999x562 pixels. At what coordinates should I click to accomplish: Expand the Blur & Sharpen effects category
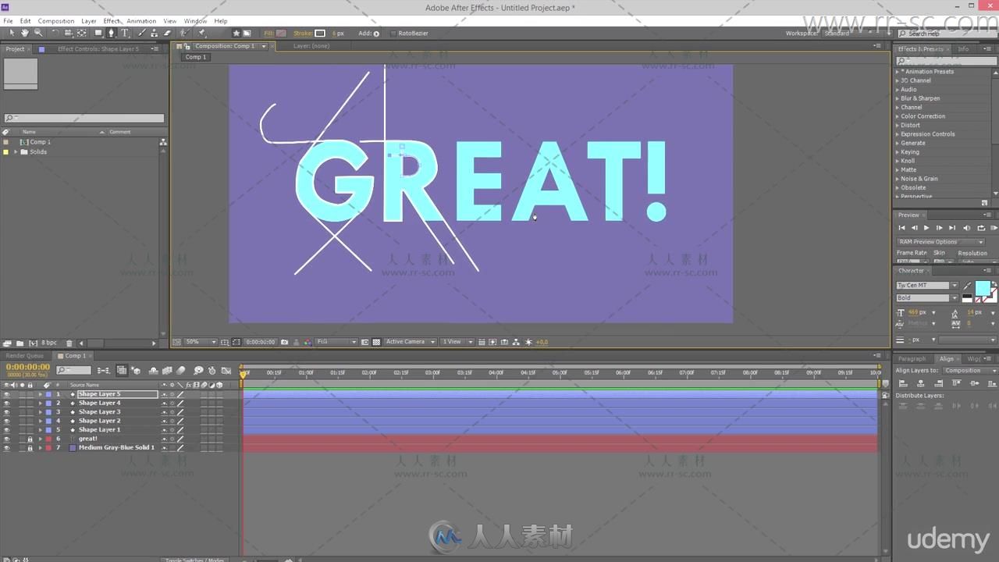pos(898,98)
